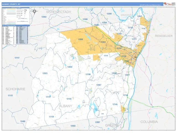Click ZIP code label 12147

point(48,97)
